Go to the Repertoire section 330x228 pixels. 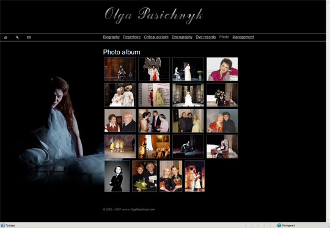[x=132, y=37]
